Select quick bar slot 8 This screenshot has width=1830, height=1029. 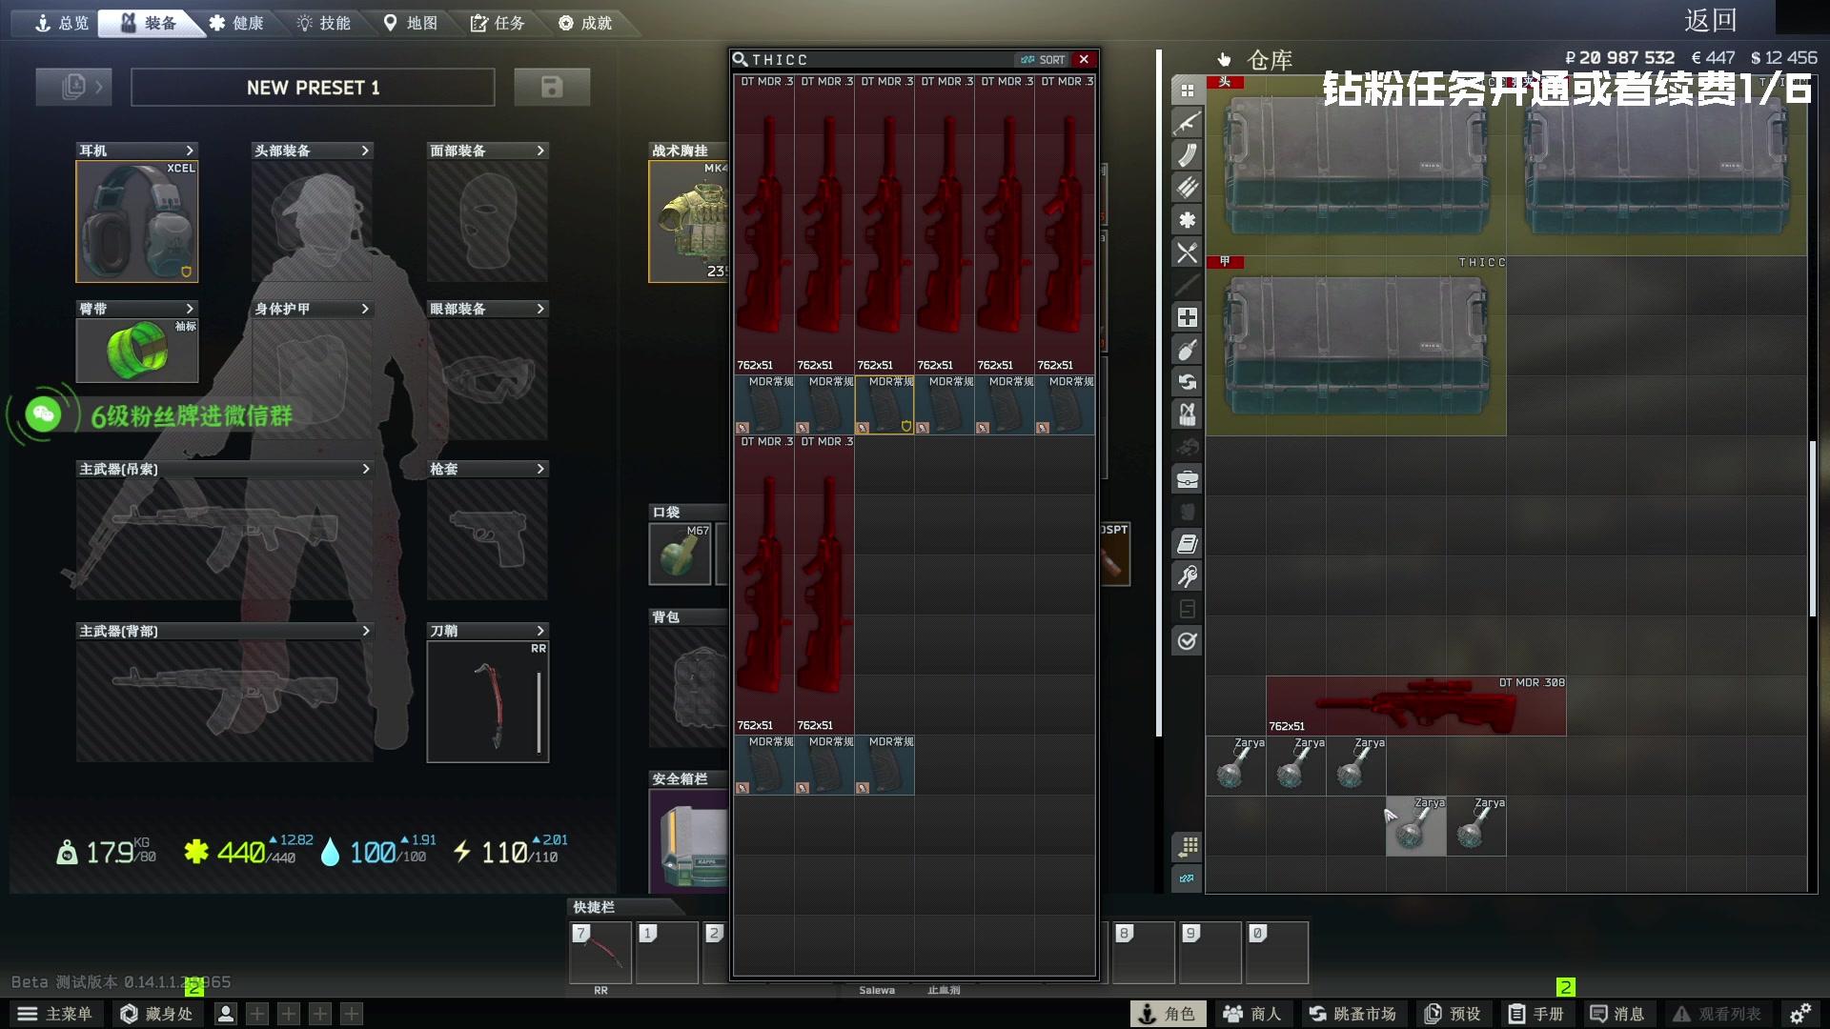1144,952
